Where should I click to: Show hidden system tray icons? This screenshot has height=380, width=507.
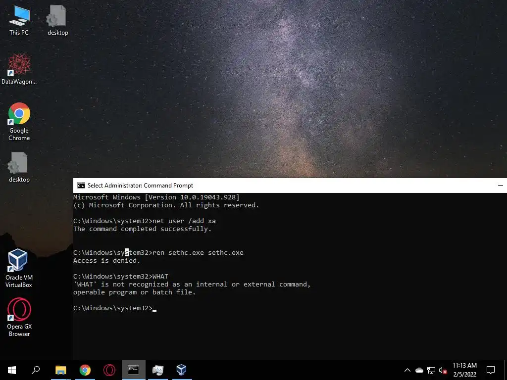pos(407,370)
